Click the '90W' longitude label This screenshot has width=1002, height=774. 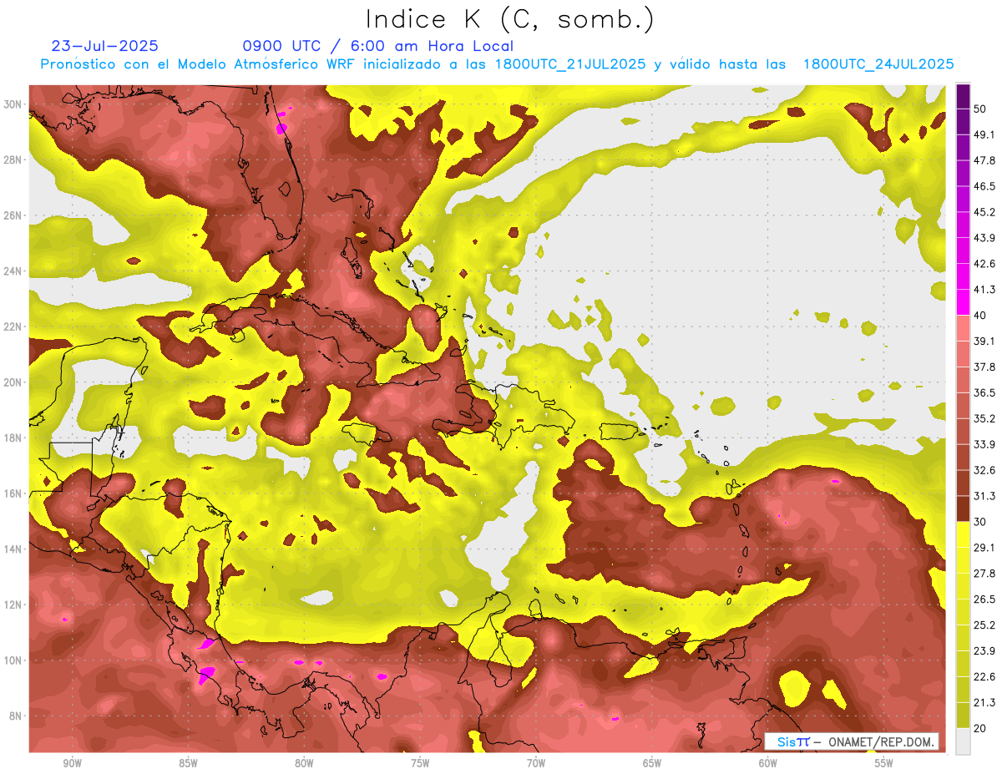[x=72, y=764]
